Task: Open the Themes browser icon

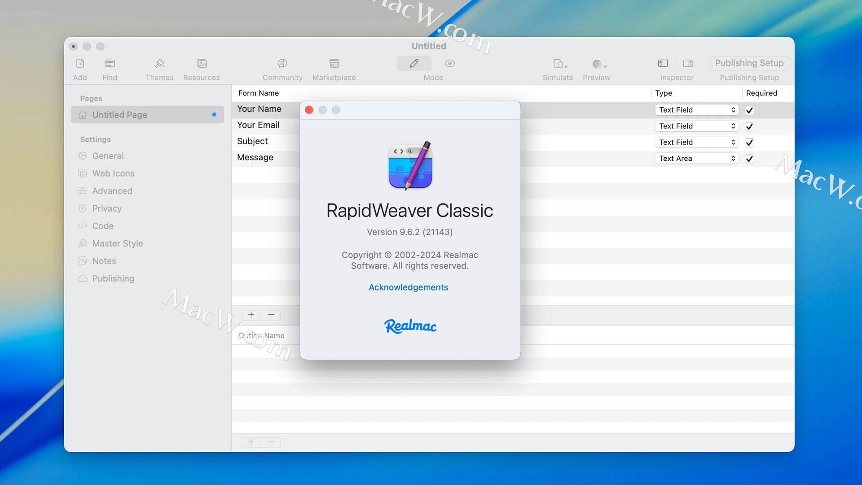Action: click(159, 63)
